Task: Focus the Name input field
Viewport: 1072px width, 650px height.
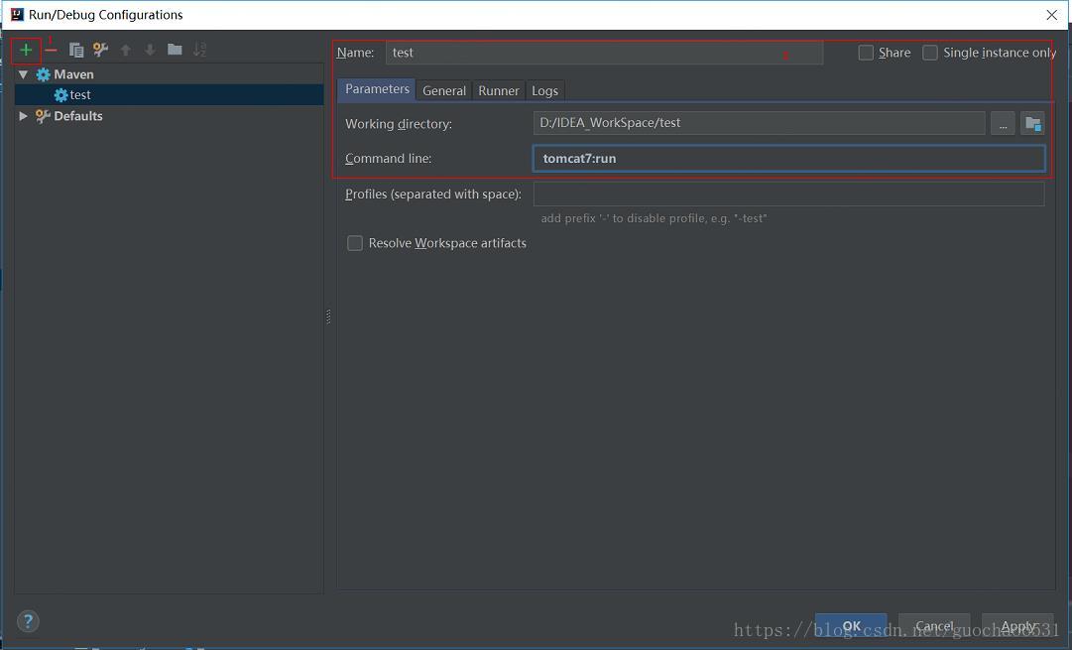Action: click(x=604, y=53)
